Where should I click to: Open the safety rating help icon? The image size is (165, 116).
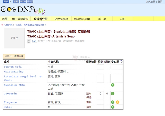tap(121, 62)
